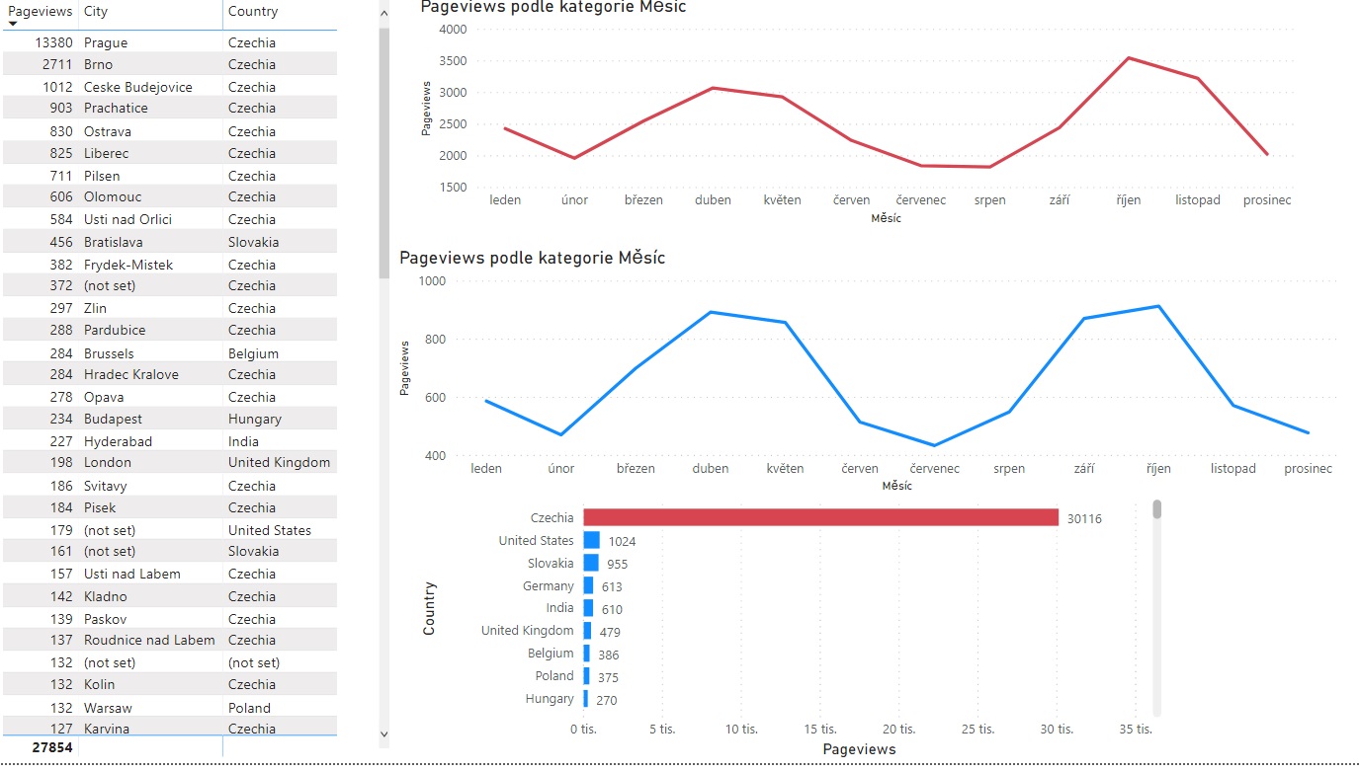The image size is (1359, 771).
Task: Select the United States bar in the chart
Action: coord(591,541)
